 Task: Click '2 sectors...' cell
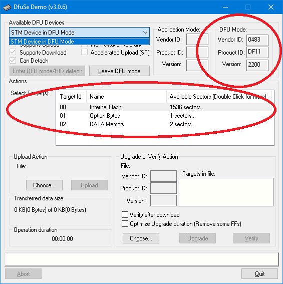(183, 124)
